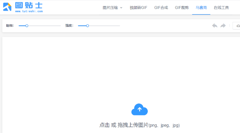Select the 马赛克 tab

click(201, 8)
